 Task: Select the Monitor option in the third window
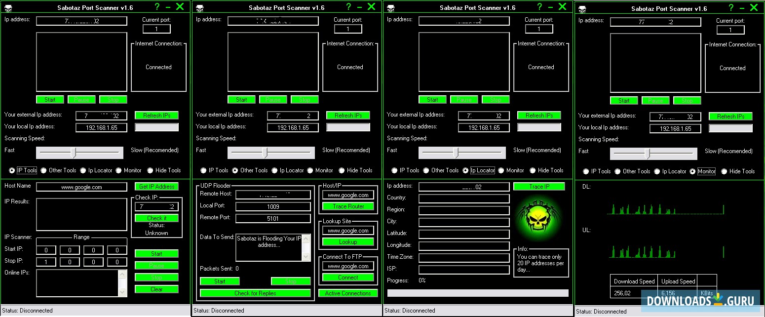(500, 170)
